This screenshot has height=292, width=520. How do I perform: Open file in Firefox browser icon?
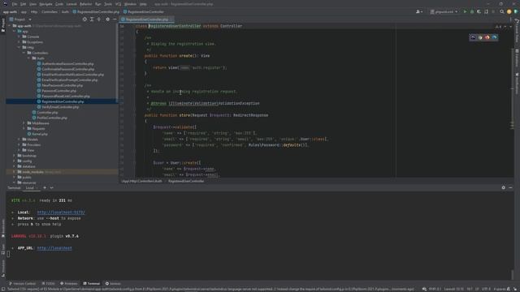487,37
